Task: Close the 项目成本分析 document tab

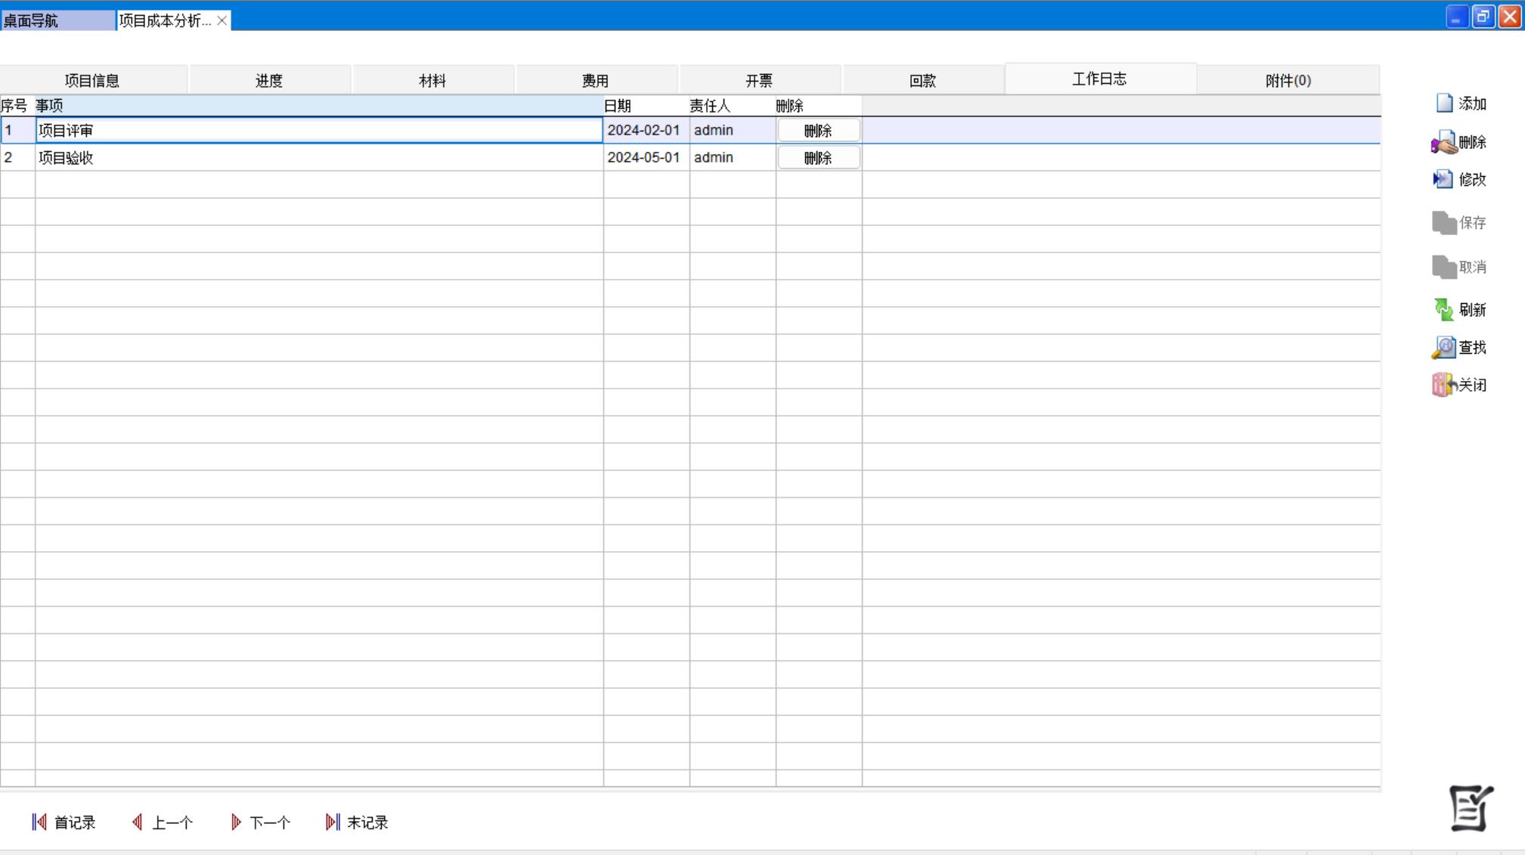Action: point(222,20)
